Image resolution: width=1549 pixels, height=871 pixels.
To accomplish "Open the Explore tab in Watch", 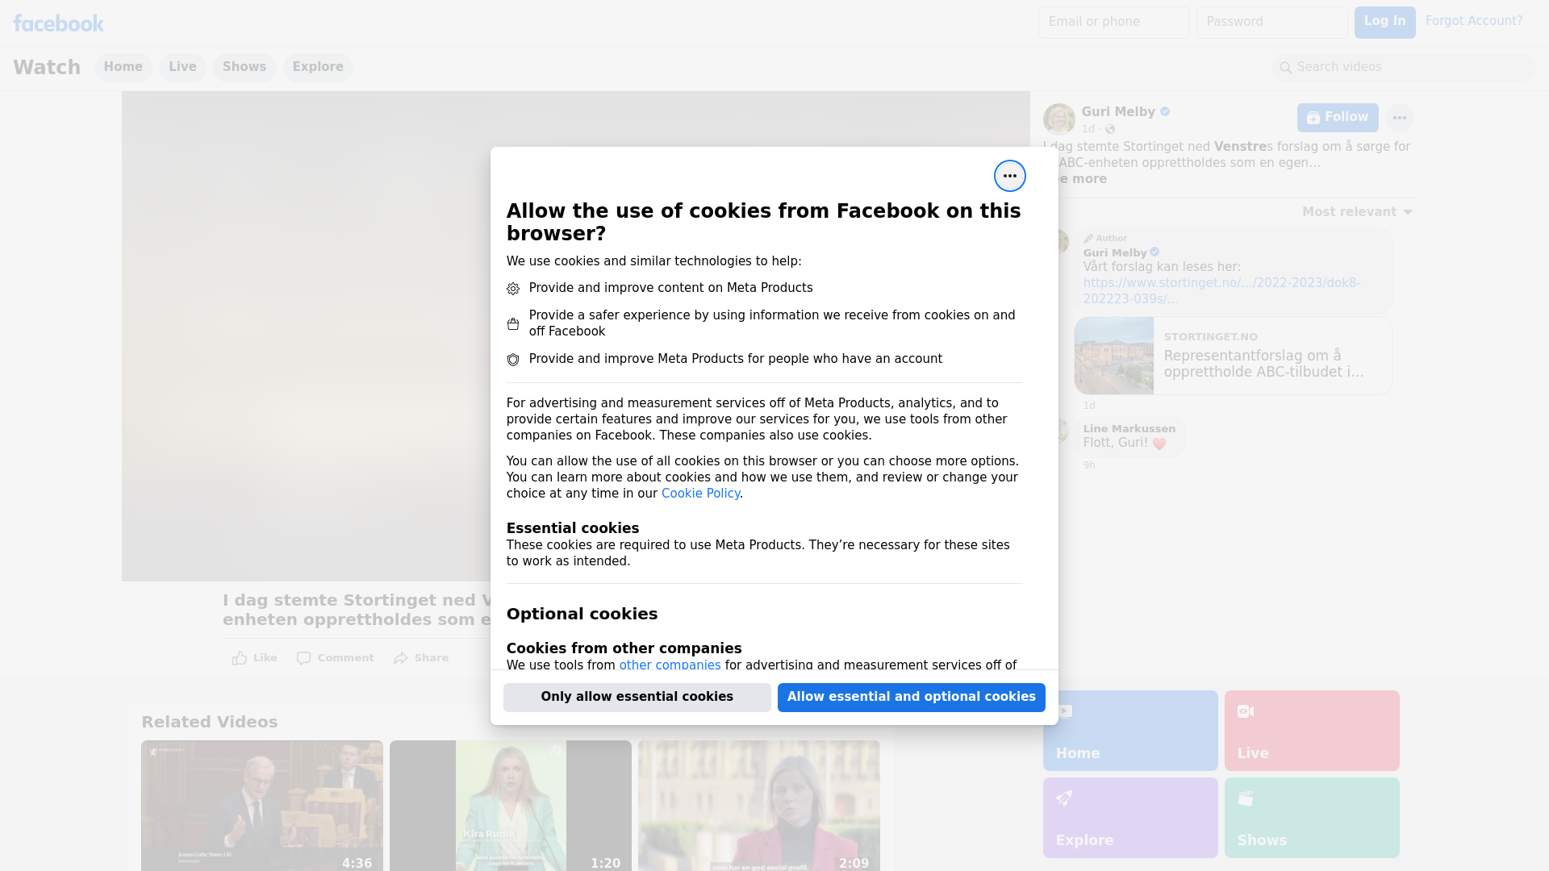I will (318, 67).
